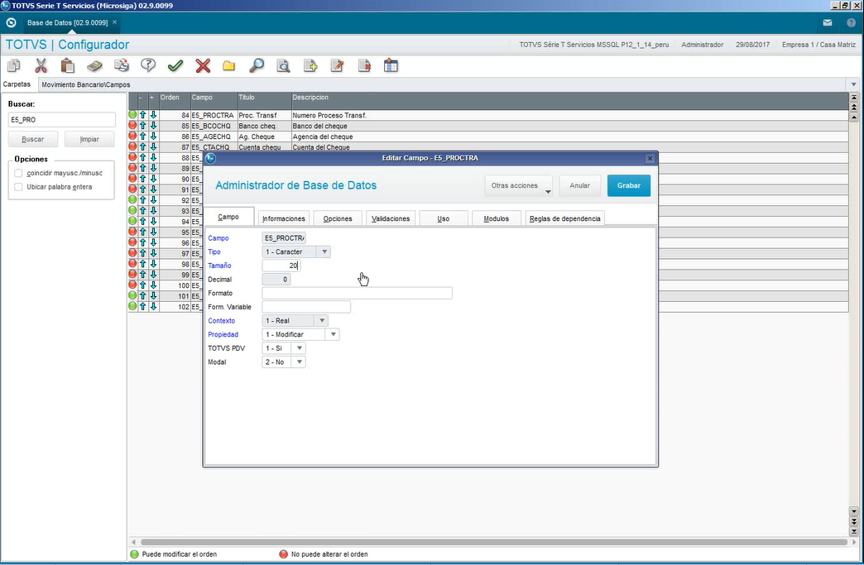This screenshot has height=565, width=864.
Task: Move order 102 row down arrow
Action: 154,306
